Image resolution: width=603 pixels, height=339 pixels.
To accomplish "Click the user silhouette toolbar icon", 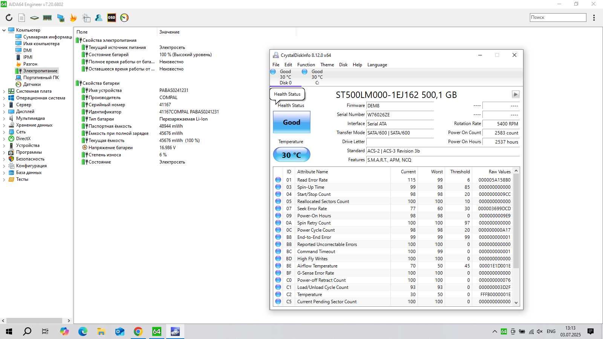I will [99, 18].
